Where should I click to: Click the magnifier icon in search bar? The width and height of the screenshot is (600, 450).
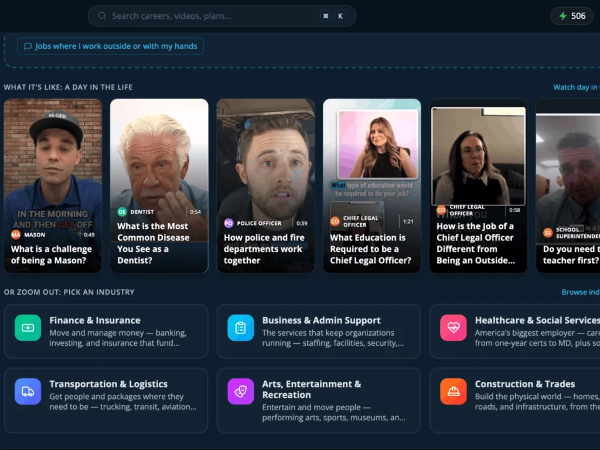pyautogui.click(x=102, y=16)
